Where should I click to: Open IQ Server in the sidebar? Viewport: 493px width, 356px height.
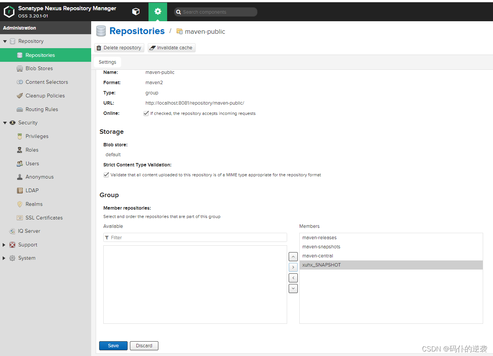tap(46, 231)
